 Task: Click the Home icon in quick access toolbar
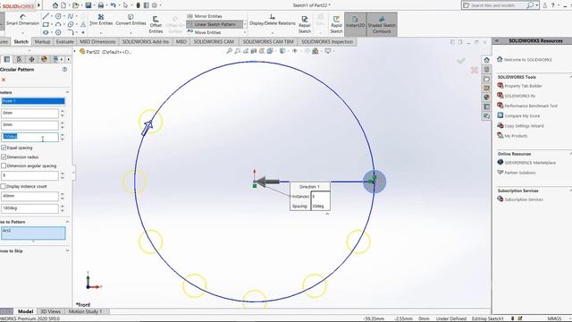click(x=55, y=5)
